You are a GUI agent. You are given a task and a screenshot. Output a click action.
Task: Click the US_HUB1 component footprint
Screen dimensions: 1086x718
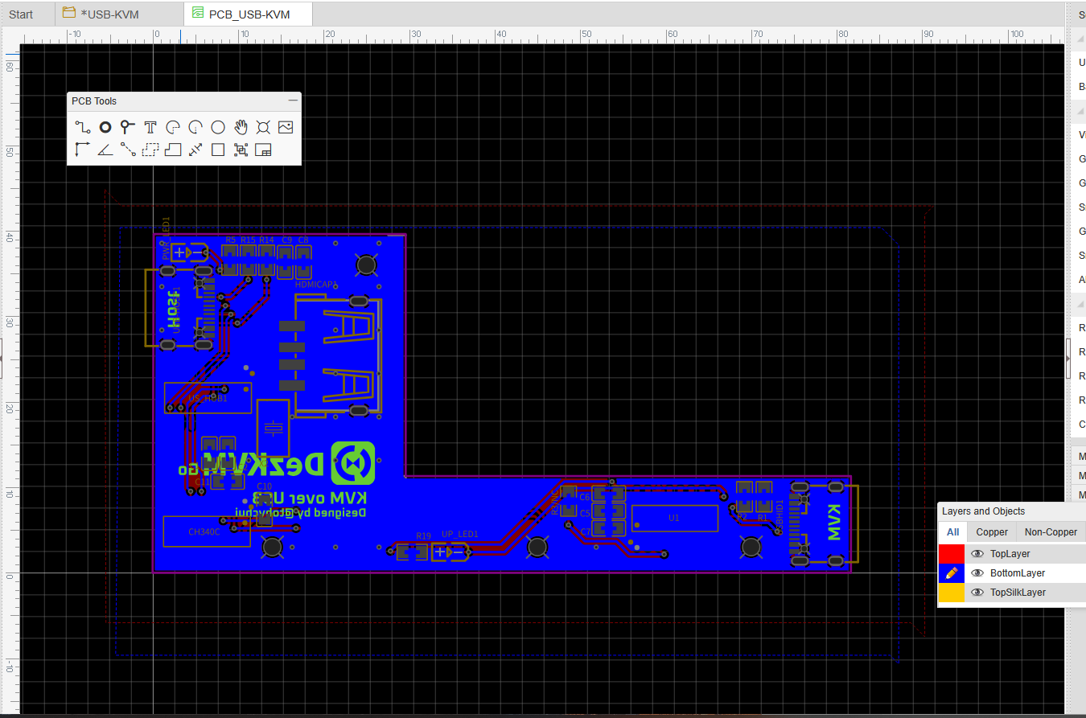click(208, 398)
